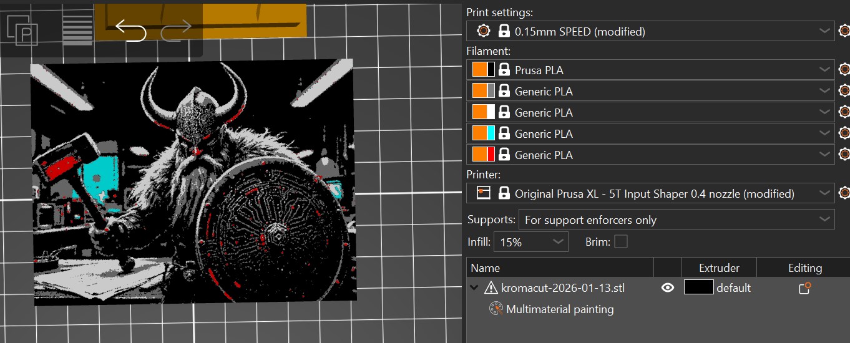The width and height of the screenshot is (850, 343).
Task: Collapse the kromacut-2026-01-13.stl tree node
Action: (474, 287)
